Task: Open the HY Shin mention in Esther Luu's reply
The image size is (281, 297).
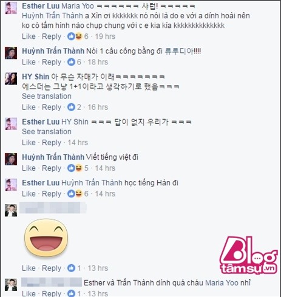Action: [x=75, y=122]
